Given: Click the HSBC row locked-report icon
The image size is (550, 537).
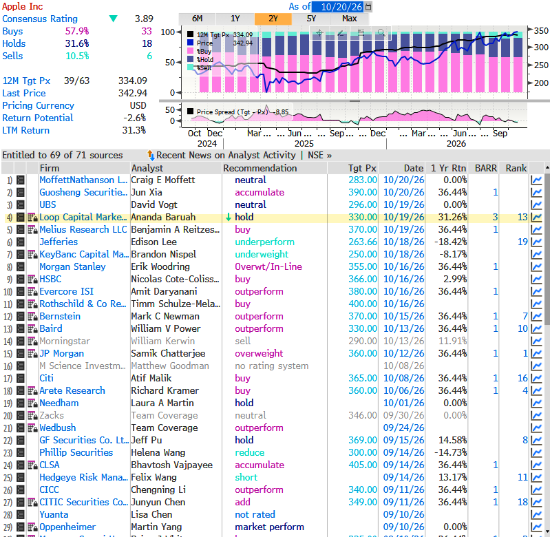Looking at the screenshot, I should point(32,280).
